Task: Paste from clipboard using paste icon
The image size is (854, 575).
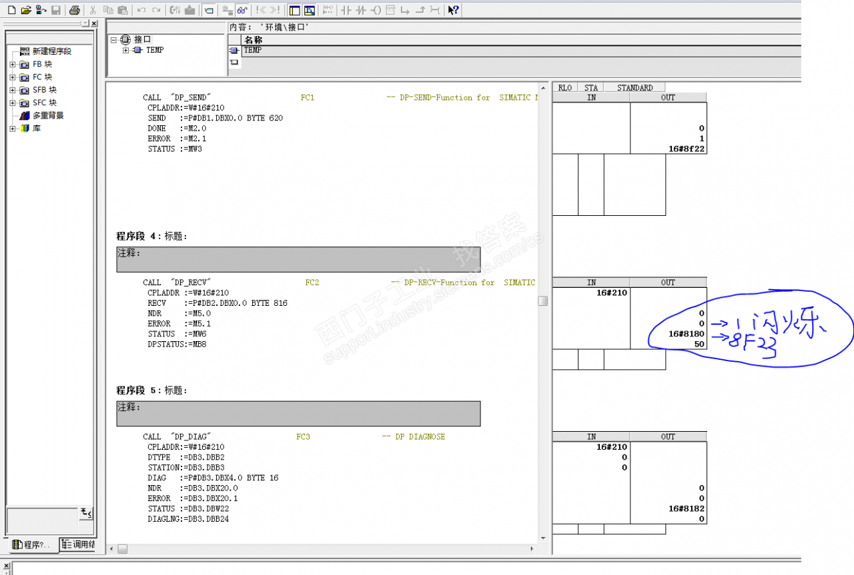Action: coord(123,10)
